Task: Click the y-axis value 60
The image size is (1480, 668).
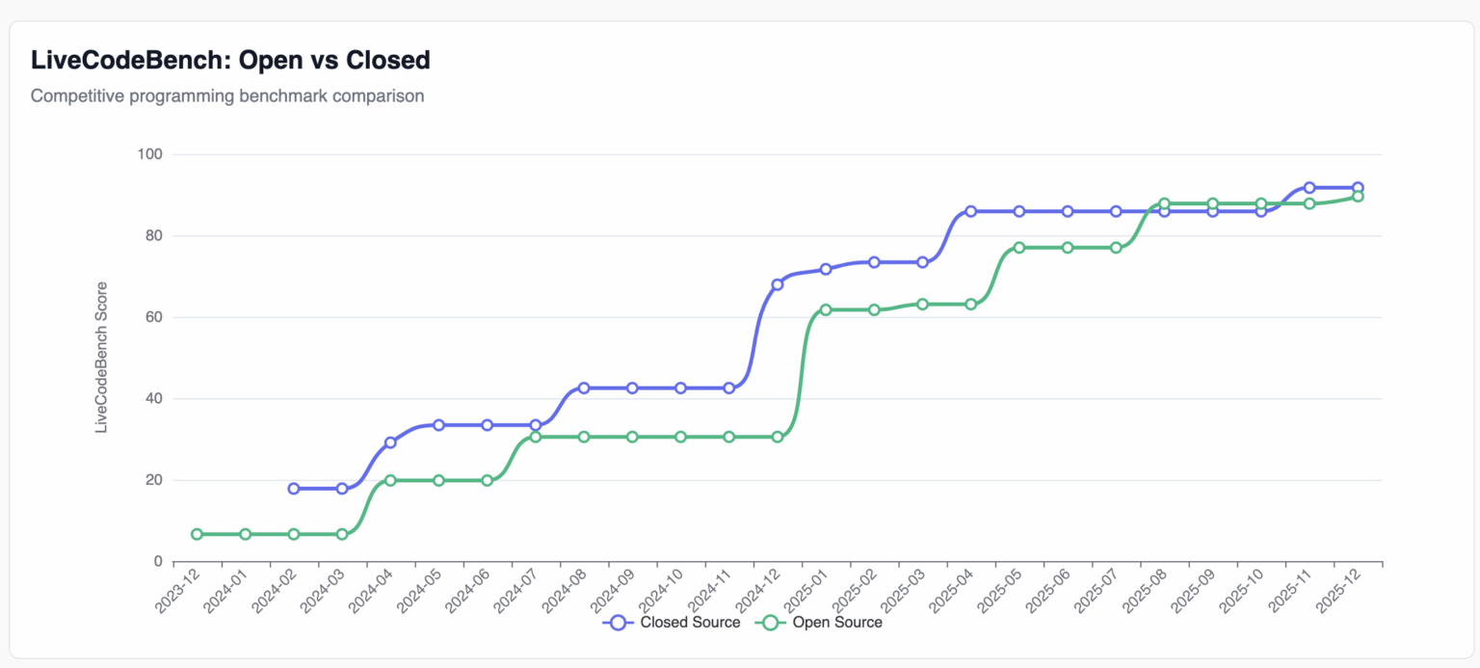Action: tap(154, 317)
